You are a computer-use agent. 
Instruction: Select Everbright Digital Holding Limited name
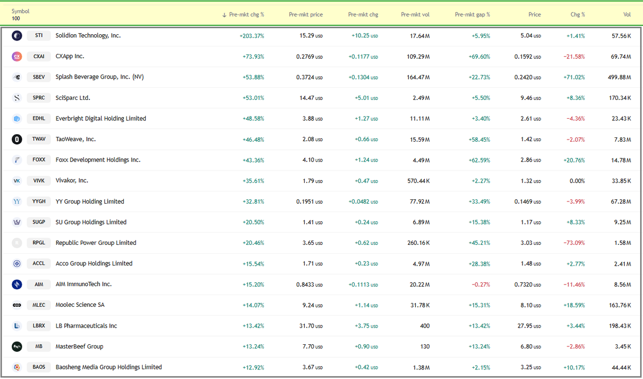point(101,119)
